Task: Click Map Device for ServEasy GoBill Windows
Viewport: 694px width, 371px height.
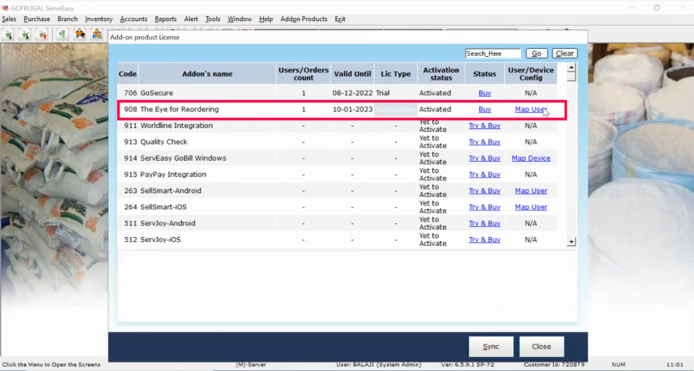Action: coord(531,158)
